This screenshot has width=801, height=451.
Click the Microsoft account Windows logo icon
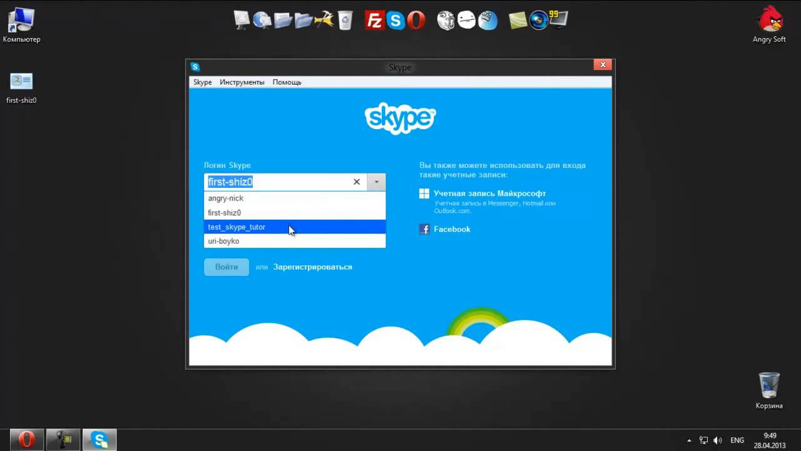click(x=424, y=194)
